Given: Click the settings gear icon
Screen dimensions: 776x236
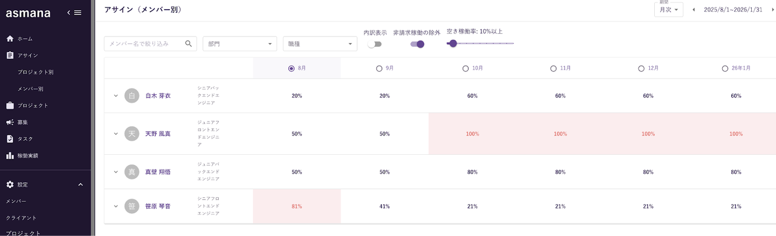Looking at the screenshot, I should 10,184.
